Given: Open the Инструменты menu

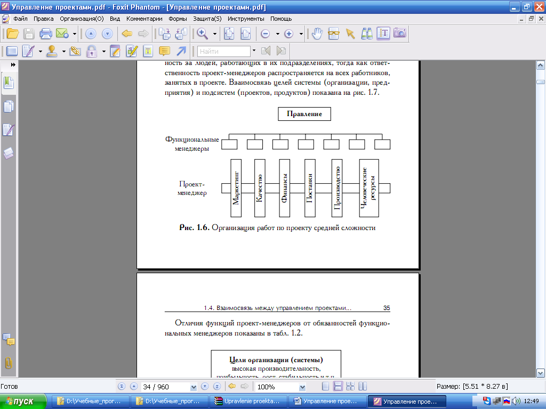Looking at the screenshot, I should point(246,19).
